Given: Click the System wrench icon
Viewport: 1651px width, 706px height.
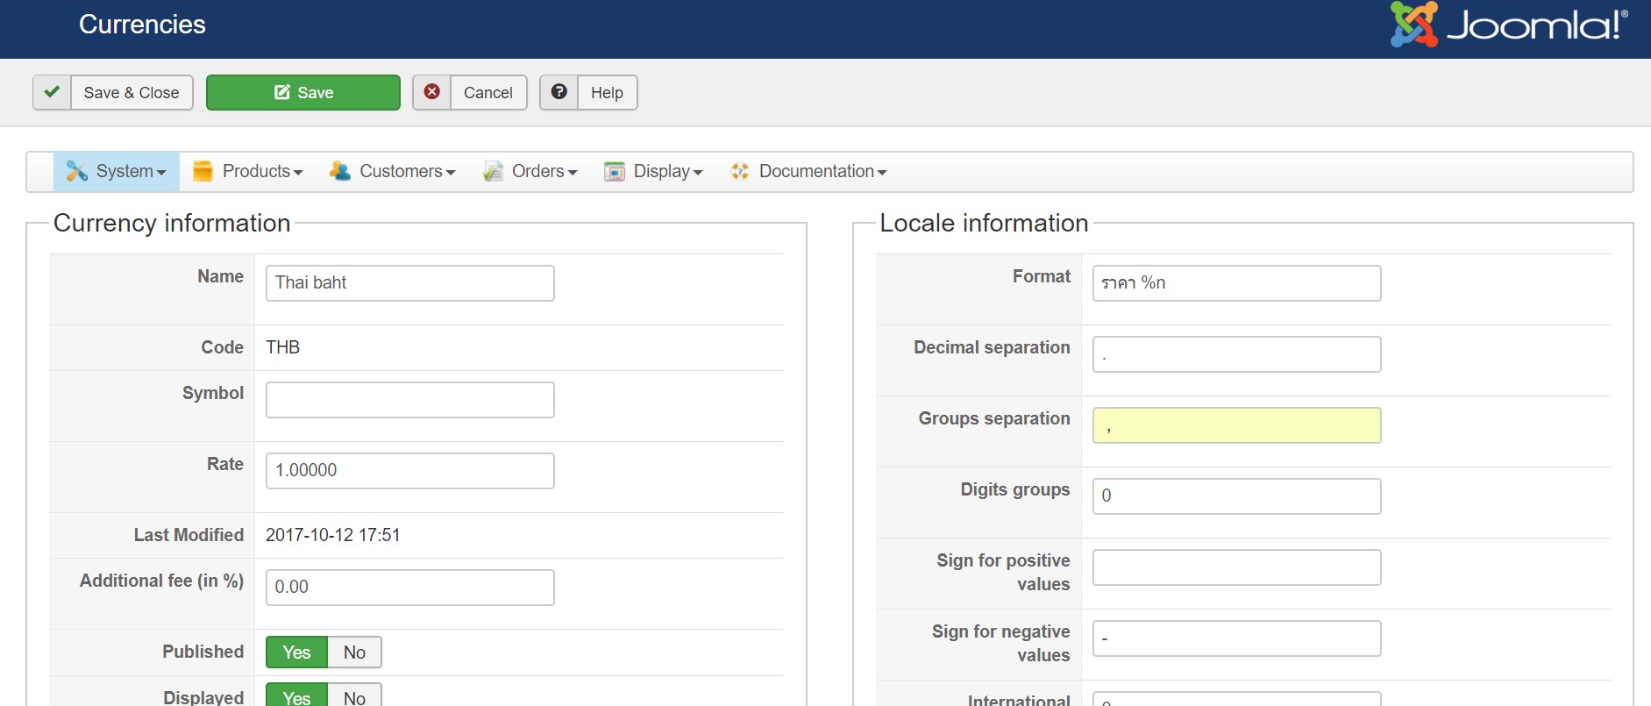Looking at the screenshot, I should [77, 172].
